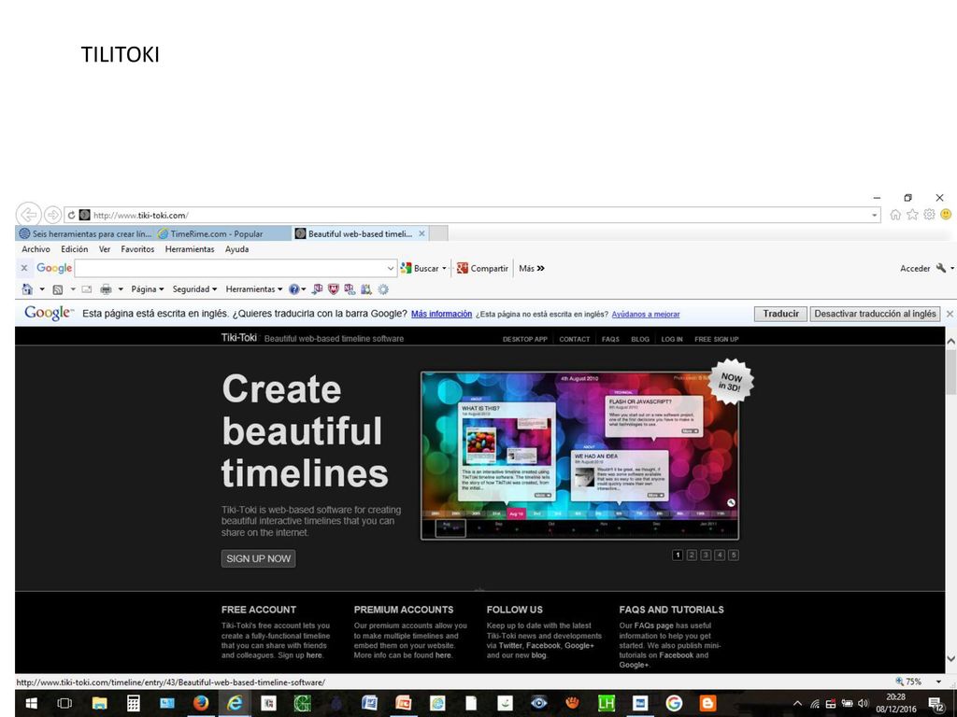This screenshot has width=957, height=717.
Task: Expand Más toolbar overflow
Action: point(532,268)
